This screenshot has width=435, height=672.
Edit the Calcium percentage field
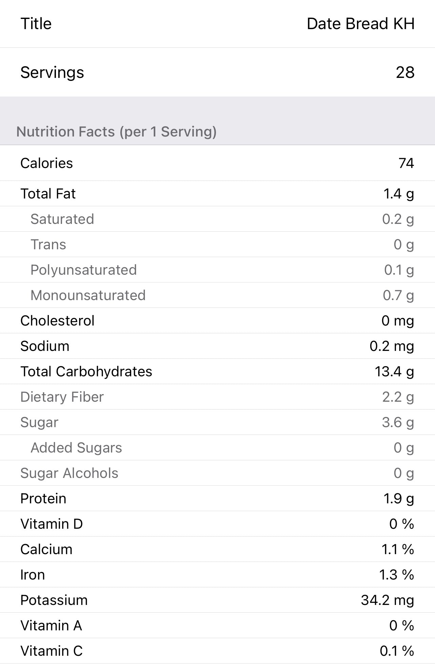(397, 549)
